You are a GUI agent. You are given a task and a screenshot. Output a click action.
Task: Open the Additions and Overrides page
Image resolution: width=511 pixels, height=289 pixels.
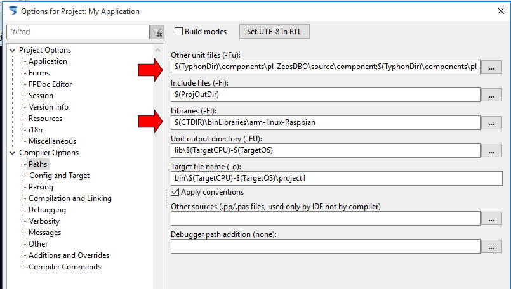69,255
